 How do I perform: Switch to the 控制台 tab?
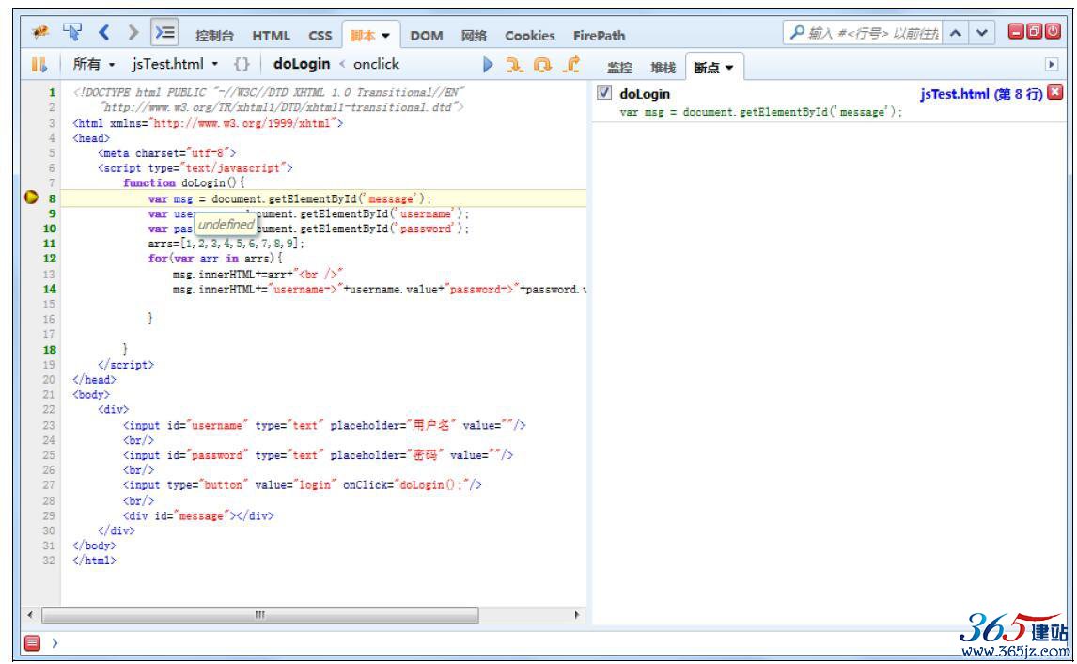pyautogui.click(x=214, y=36)
